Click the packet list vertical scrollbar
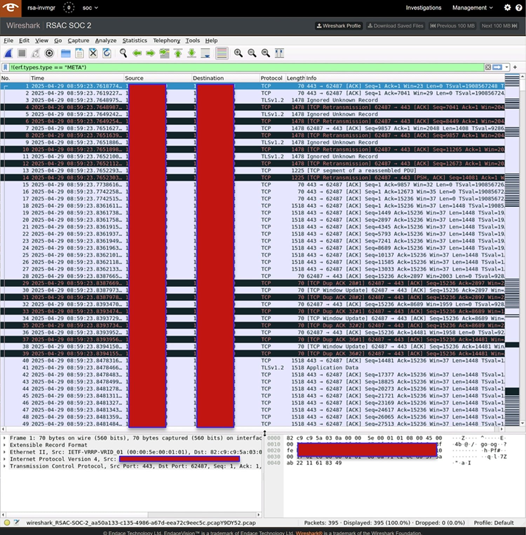The image size is (526, 535). (522, 250)
